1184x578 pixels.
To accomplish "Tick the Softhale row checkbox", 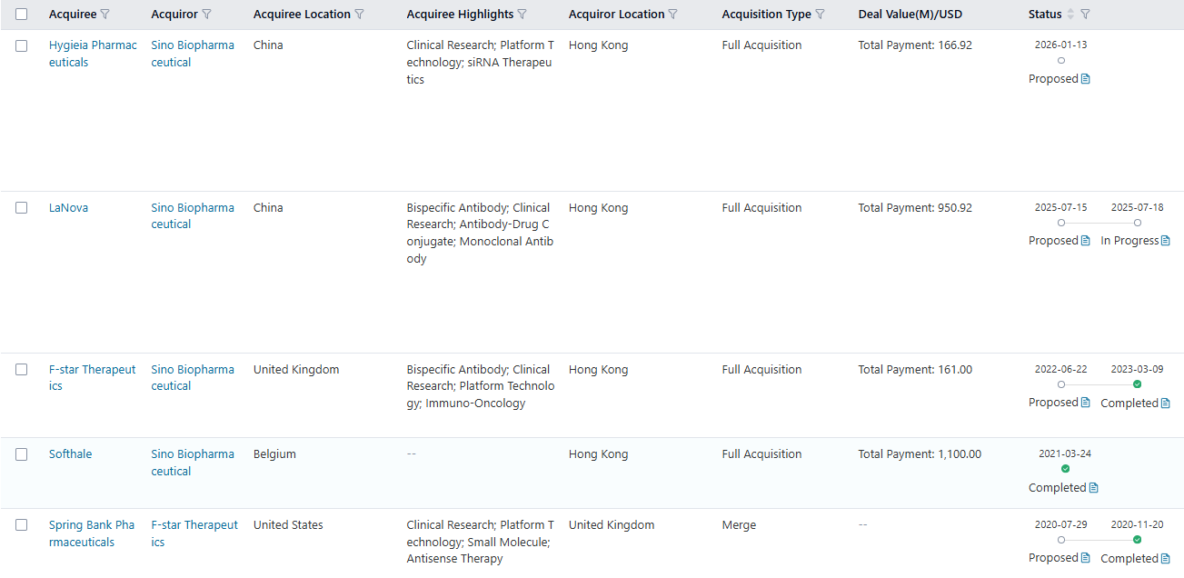I will point(22,454).
